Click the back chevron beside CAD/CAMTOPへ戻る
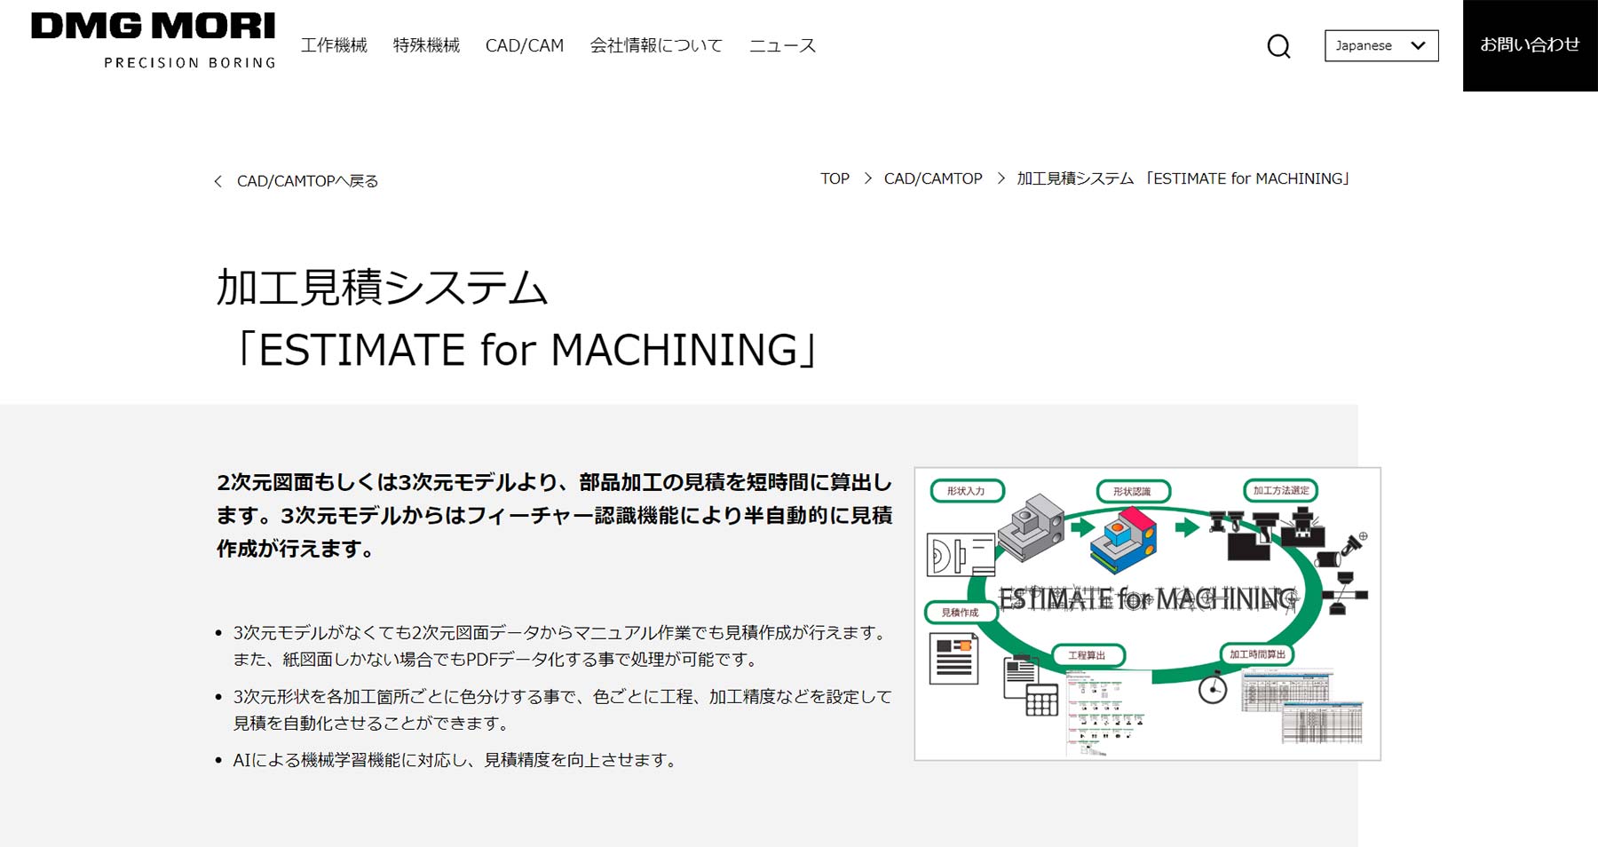 tap(218, 181)
